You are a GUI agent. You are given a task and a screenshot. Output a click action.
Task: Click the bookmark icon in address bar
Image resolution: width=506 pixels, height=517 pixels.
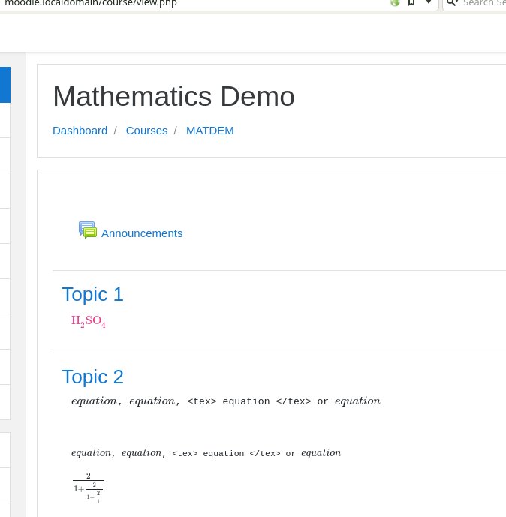[411, 3]
